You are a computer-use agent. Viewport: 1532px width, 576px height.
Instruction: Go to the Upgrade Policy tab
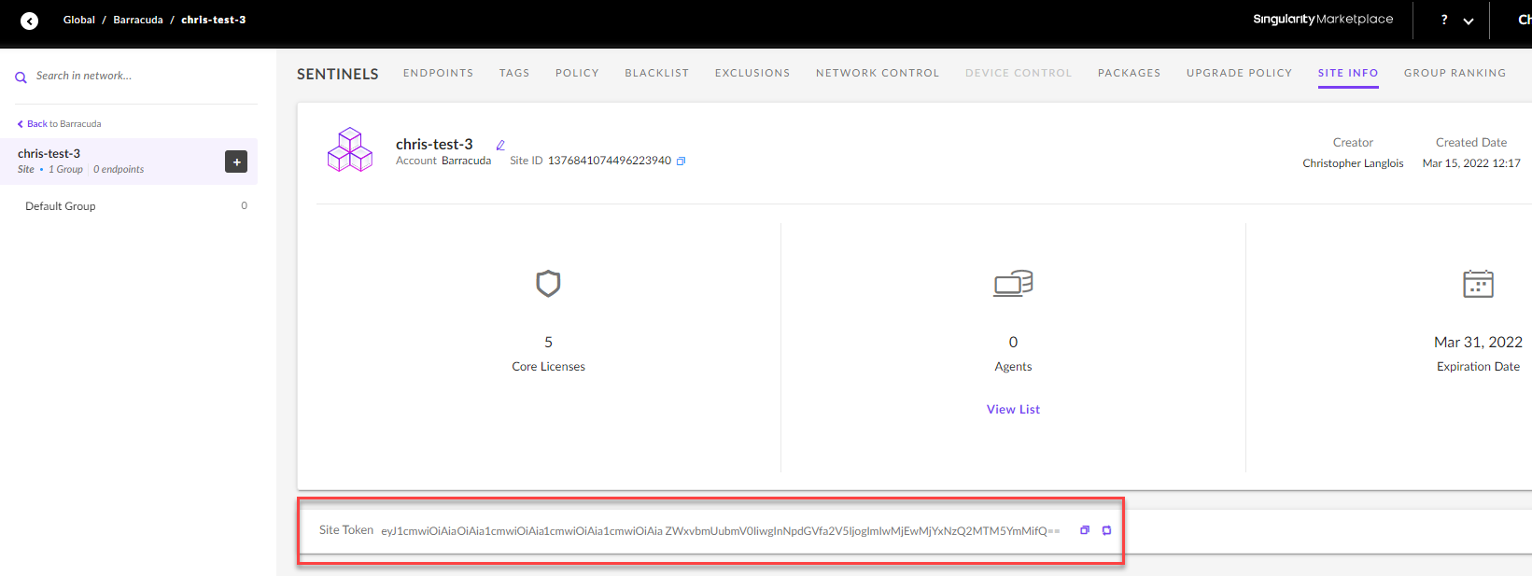(1239, 73)
